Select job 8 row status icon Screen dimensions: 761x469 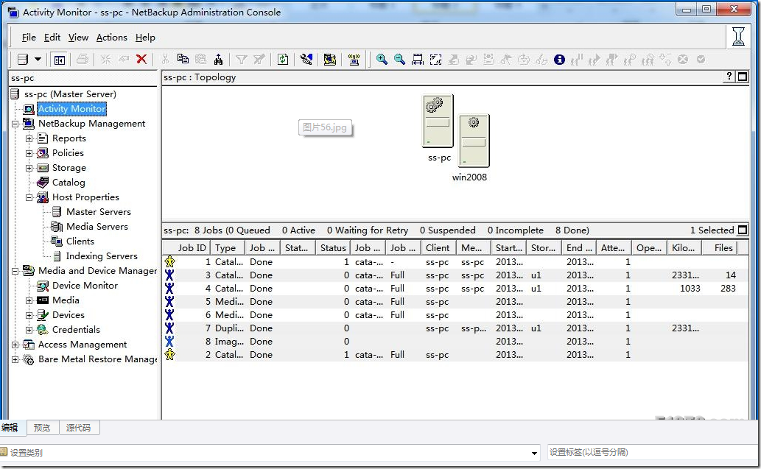pos(169,342)
